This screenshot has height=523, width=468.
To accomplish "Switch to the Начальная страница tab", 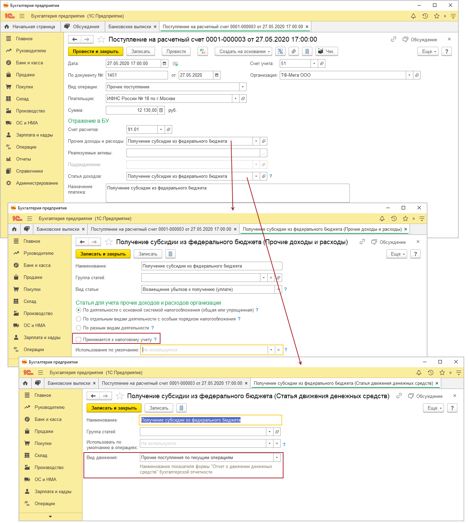I will pos(30,27).
